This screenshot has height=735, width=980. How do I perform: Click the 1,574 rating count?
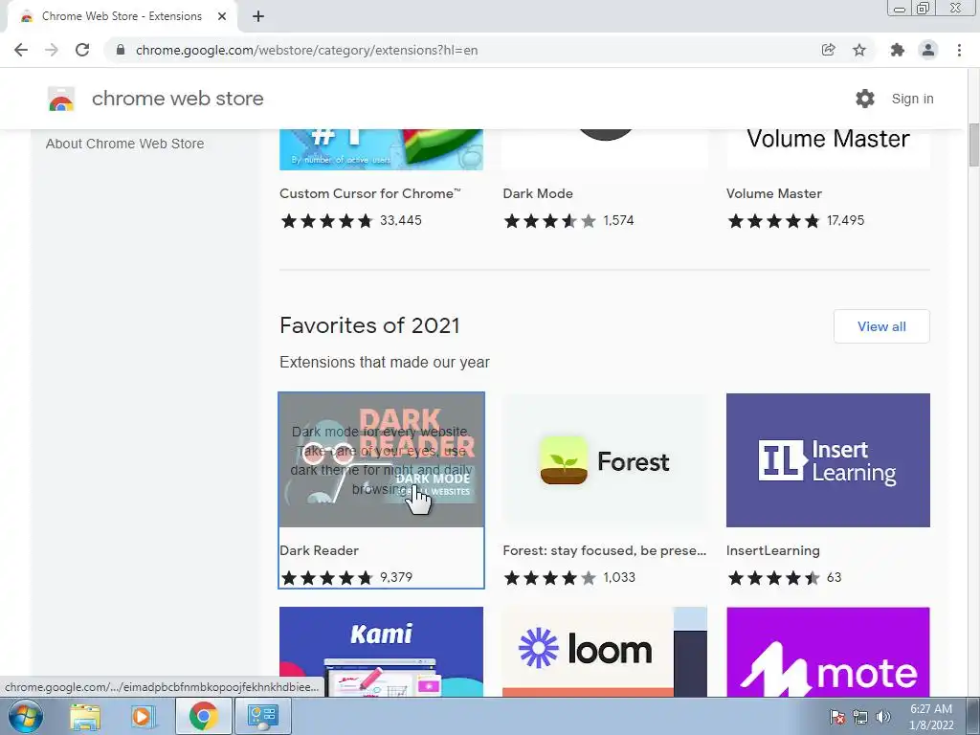point(618,221)
